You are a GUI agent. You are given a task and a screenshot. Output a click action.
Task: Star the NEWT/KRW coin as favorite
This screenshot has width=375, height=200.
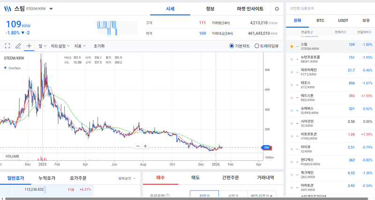click(x=292, y=57)
